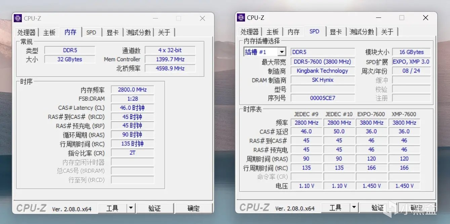This screenshot has width=450, height=224.
Task: Open 关于 tab in left CPU-Z window
Action: 164,33
